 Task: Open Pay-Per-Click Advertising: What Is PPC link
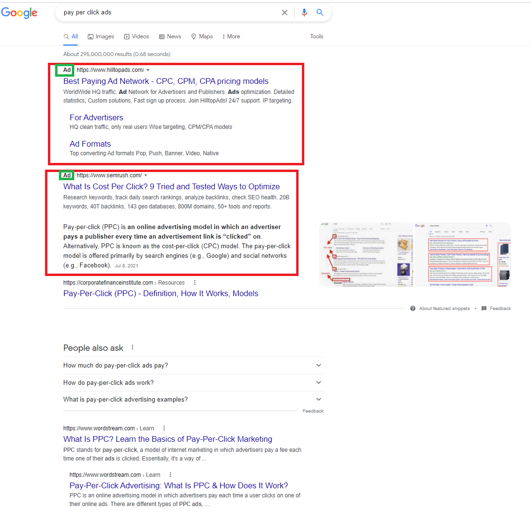pos(179,485)
